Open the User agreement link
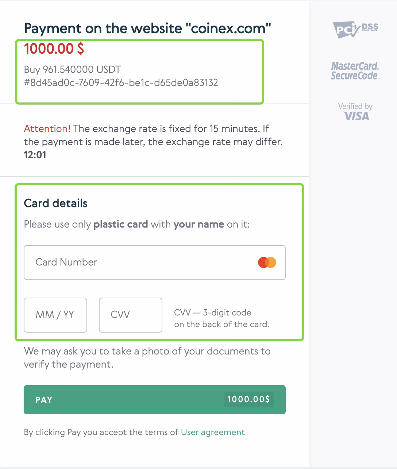Image resolution: width=397 pixels, height=469 pixels. [212, 432]
